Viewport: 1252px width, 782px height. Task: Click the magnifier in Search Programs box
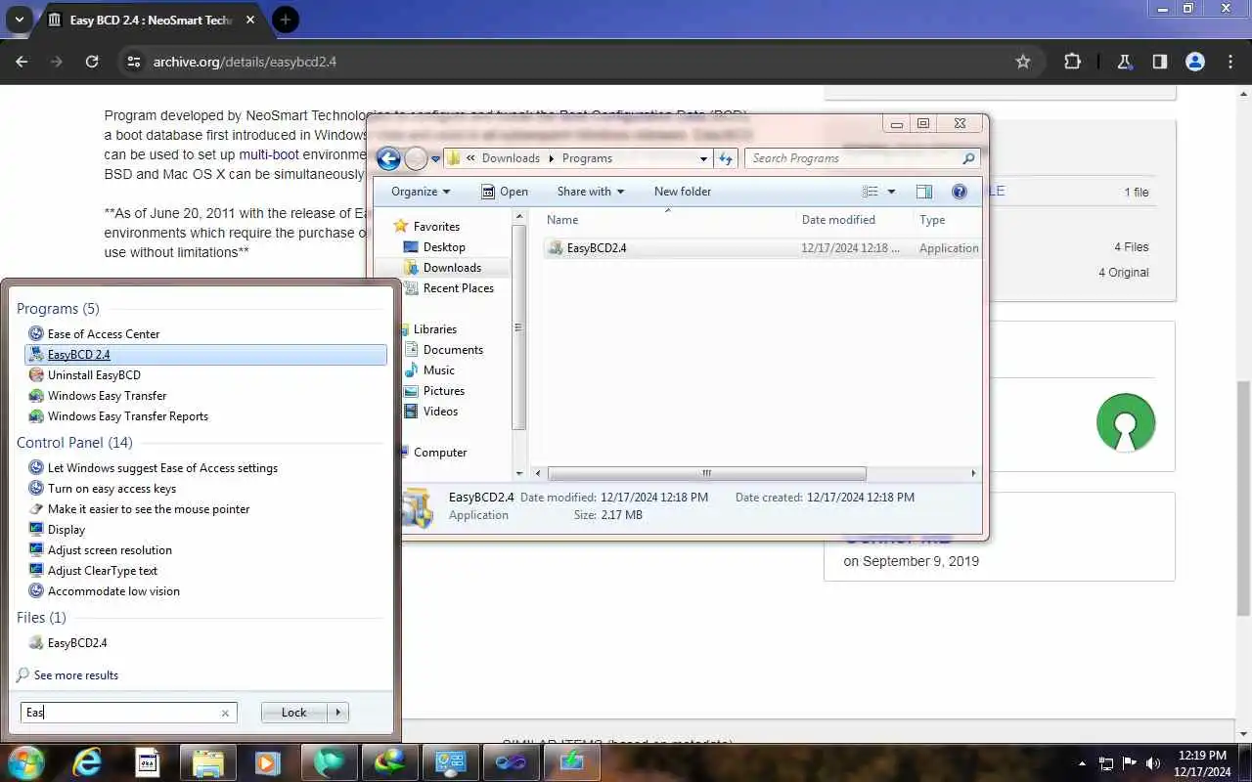pos(968,158)
